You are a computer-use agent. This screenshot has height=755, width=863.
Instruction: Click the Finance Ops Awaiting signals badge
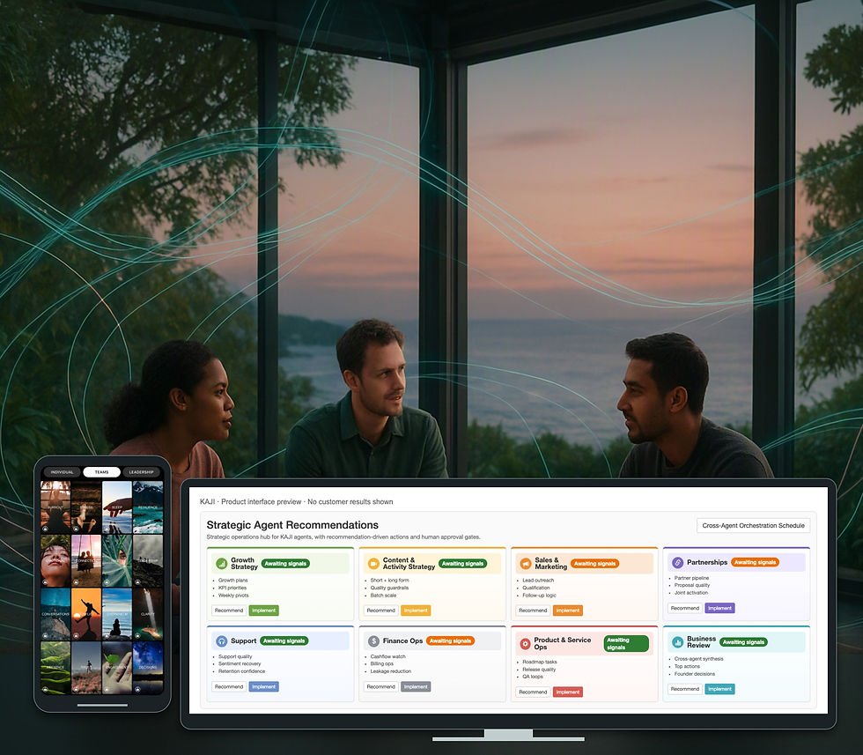coord(450,641)
